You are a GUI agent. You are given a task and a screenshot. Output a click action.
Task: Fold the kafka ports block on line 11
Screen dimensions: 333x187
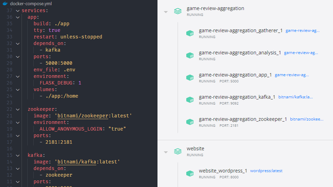pyautogui.click(x=18, y=181)
